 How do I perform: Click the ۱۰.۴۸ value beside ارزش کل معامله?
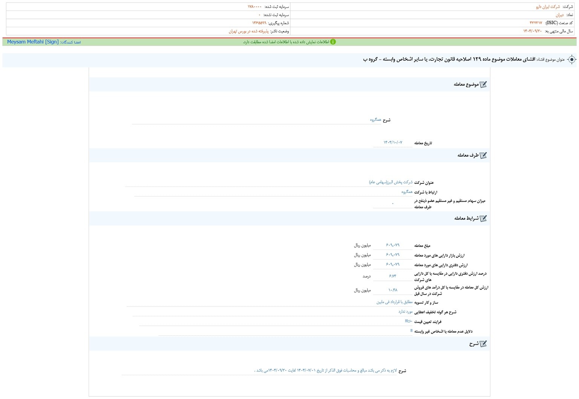pos(393,290)
